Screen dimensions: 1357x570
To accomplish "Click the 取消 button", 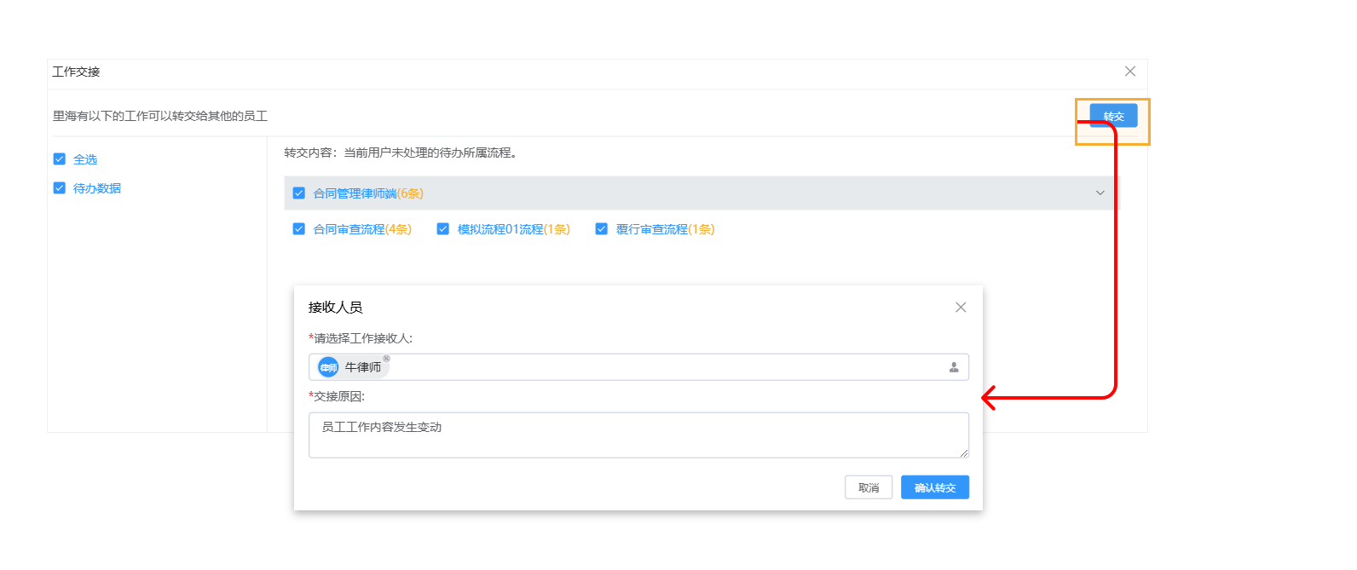I will 868,487.
